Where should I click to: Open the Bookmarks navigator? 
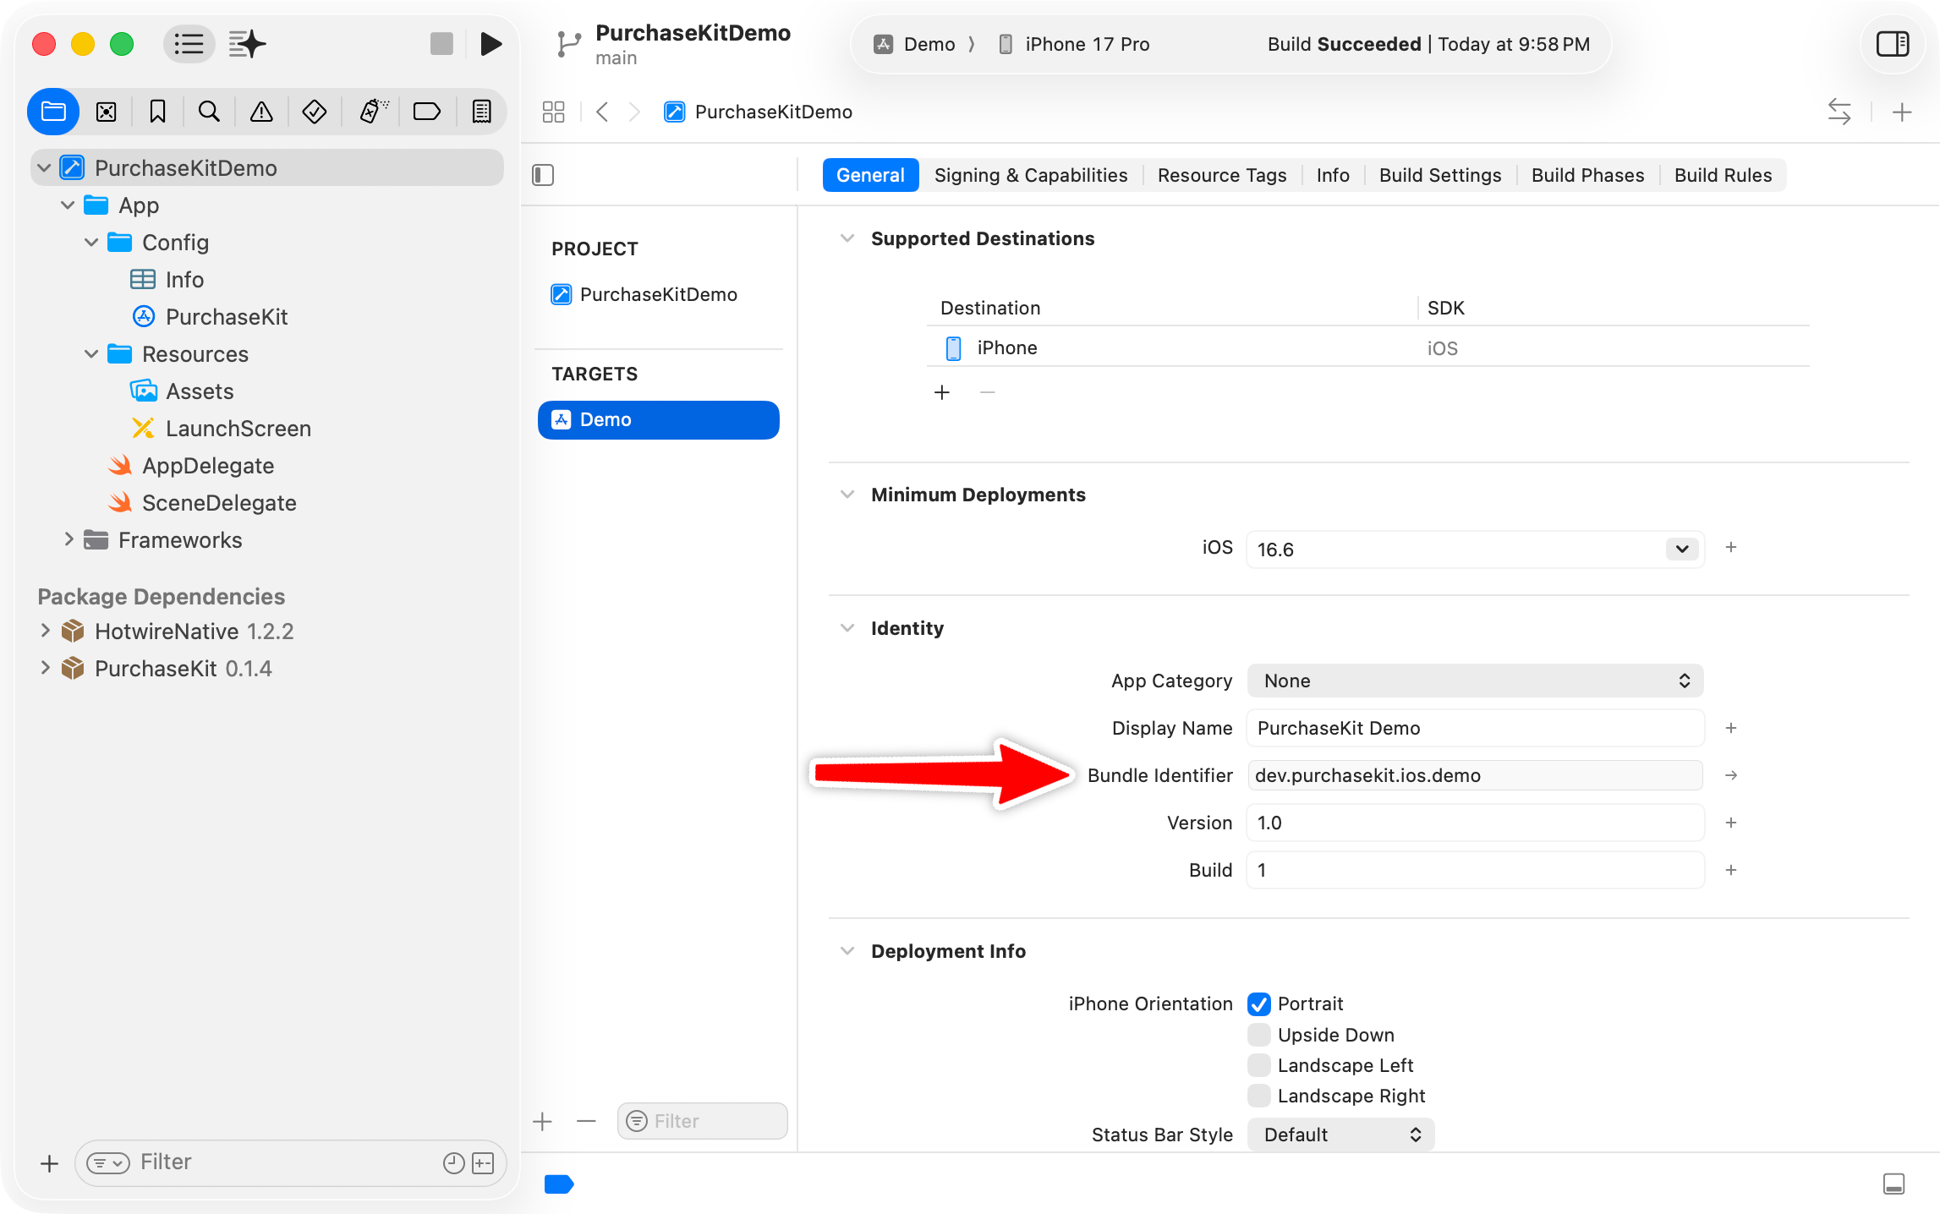click(157, 111)
